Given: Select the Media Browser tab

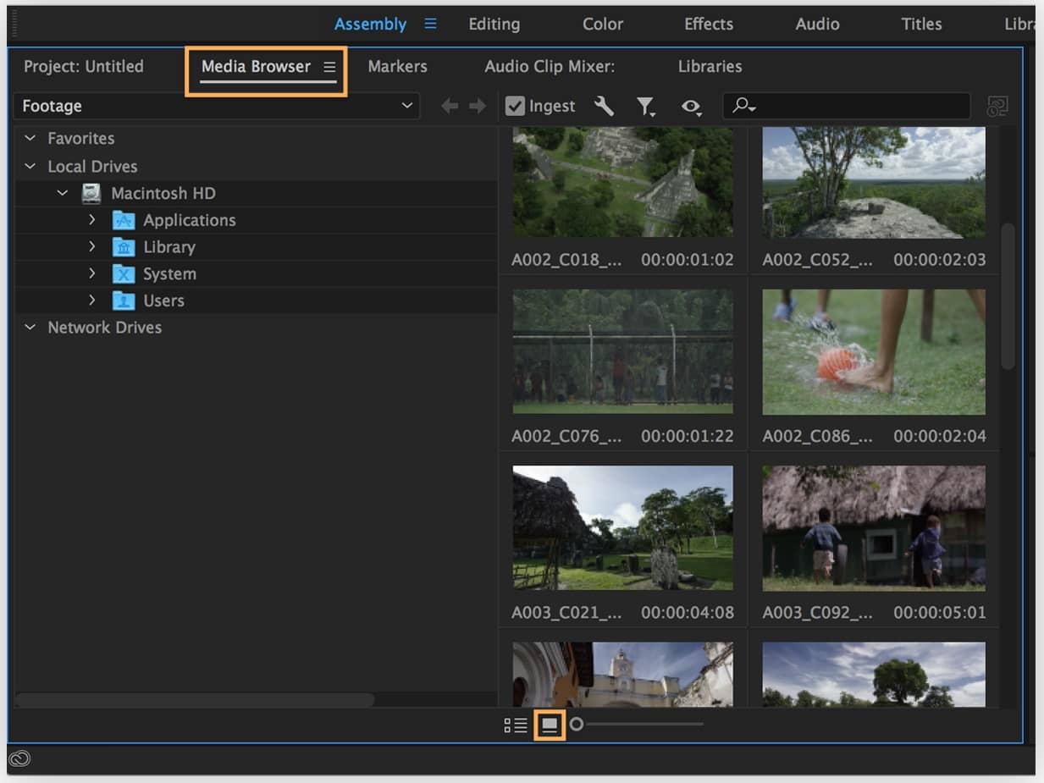Looking at the screenshot, I should [256, 66].
